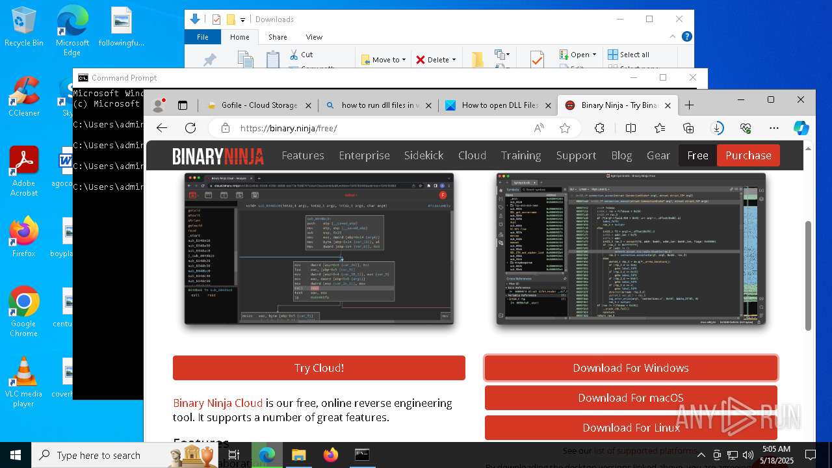Click Properties checkmark in Downloads title bar
The width and height of the screenshot is (832, 468).
tap(216, 19)
